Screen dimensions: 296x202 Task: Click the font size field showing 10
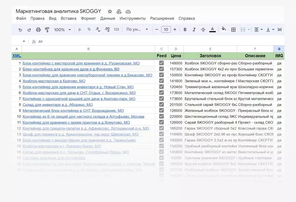point(166,30)
